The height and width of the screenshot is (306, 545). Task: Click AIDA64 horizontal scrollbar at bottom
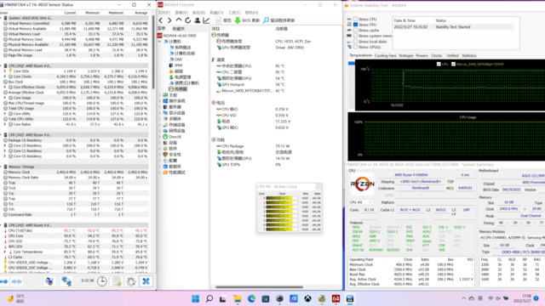click(x=259, y=287)
